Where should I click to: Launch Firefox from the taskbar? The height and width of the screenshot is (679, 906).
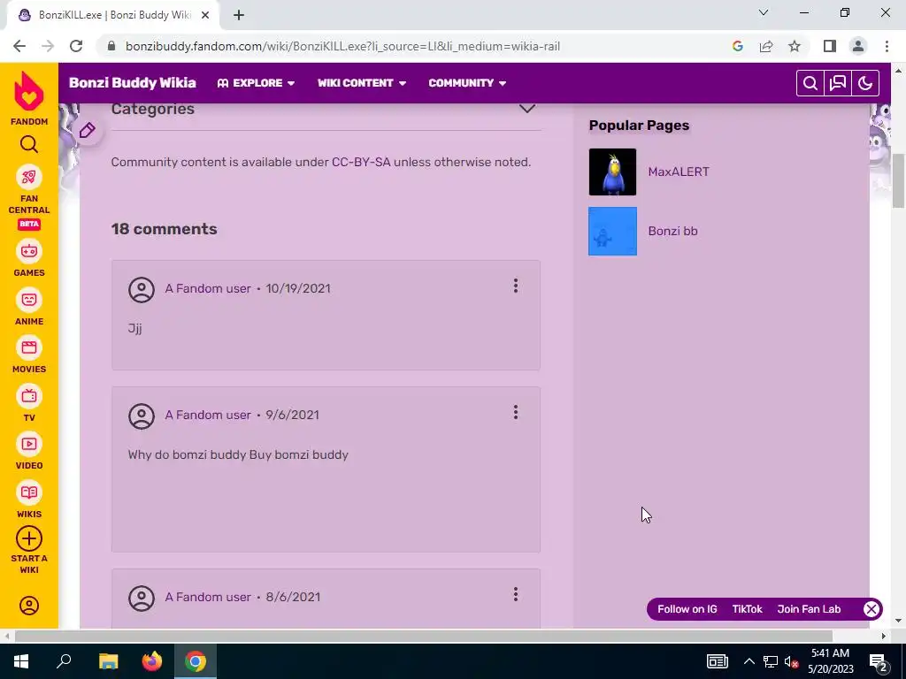pos(152,661)
